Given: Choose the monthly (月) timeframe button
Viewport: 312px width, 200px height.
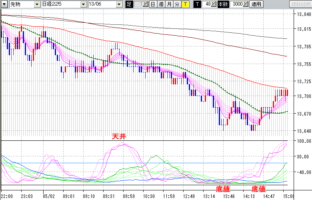Looking at the screenshot, I should 169,4.
